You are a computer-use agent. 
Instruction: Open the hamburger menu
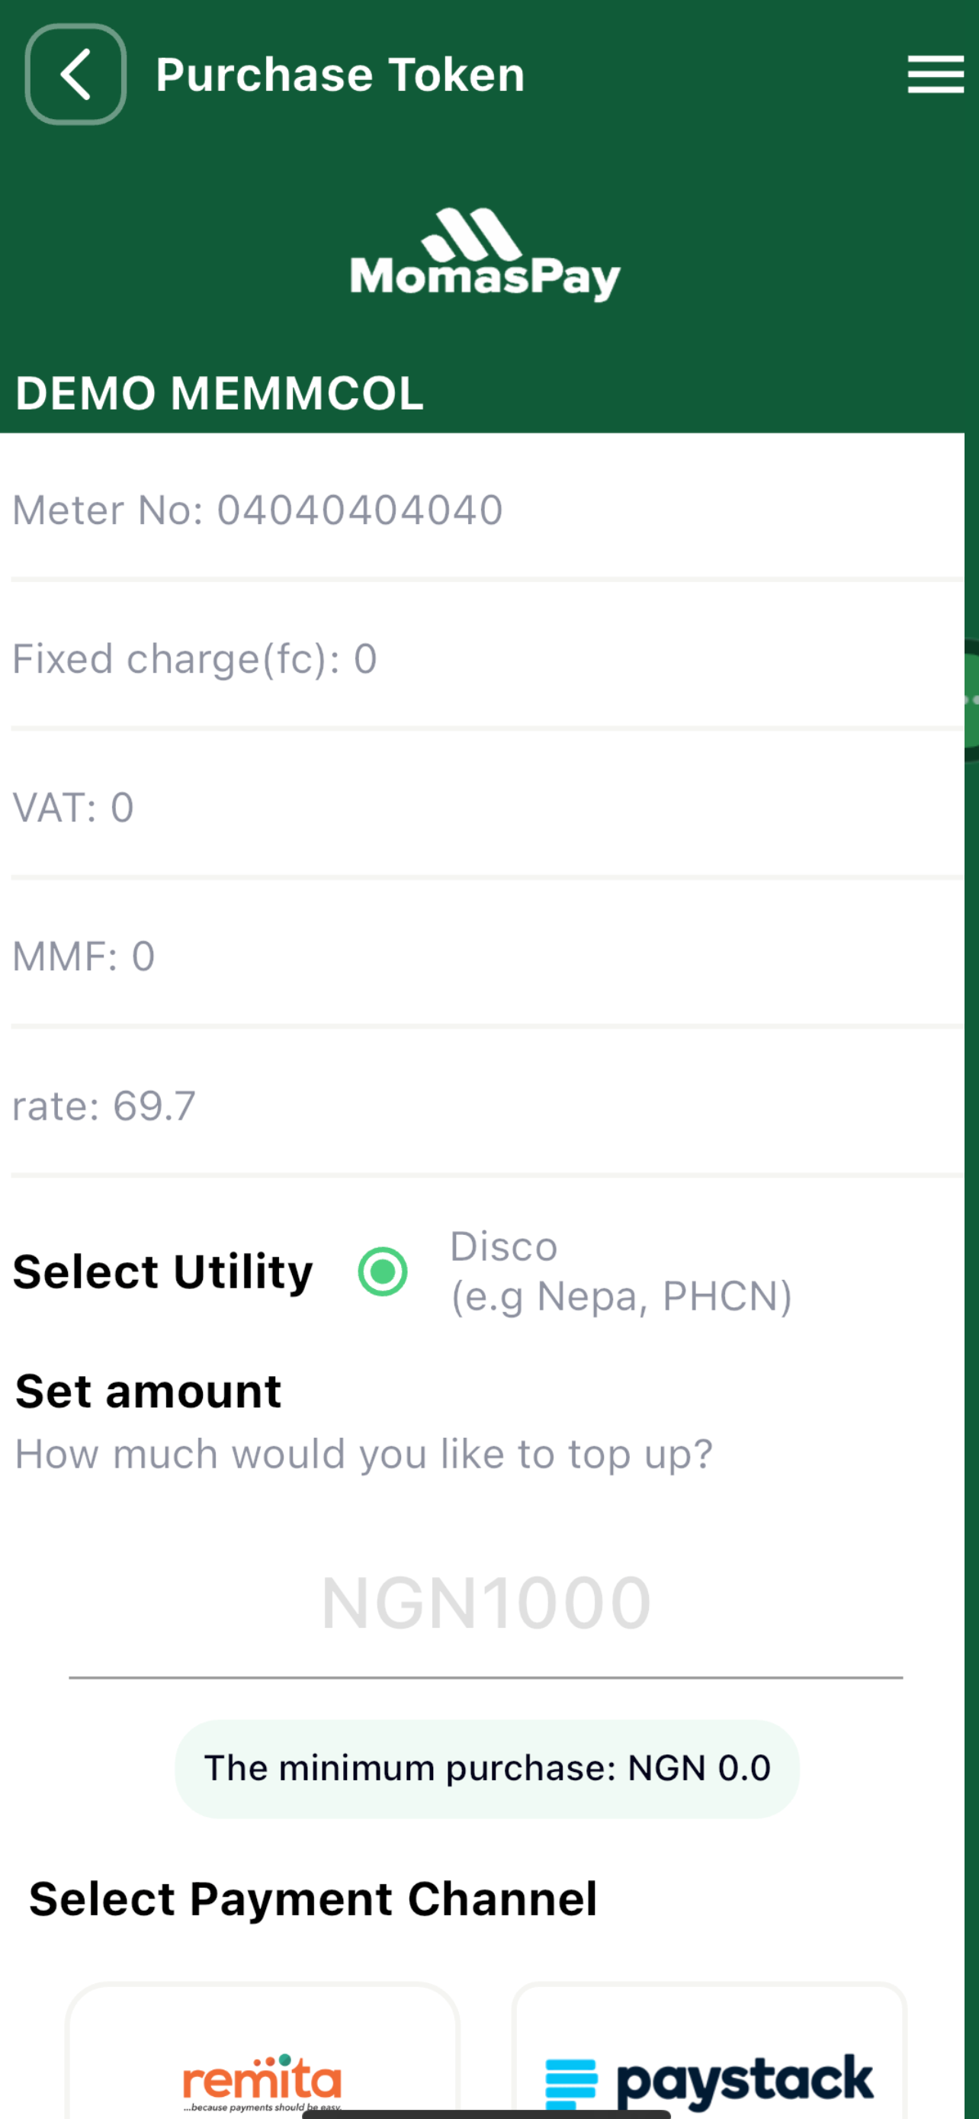coord(936,74)
